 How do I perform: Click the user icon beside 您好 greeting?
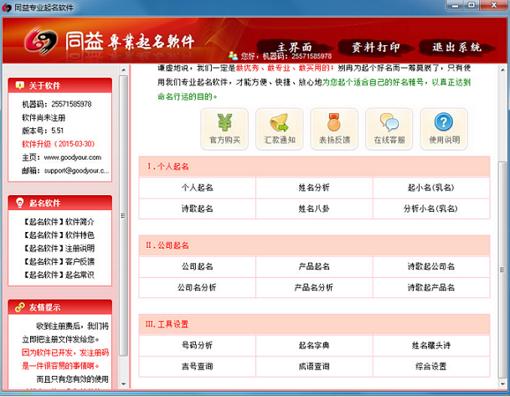233,55
